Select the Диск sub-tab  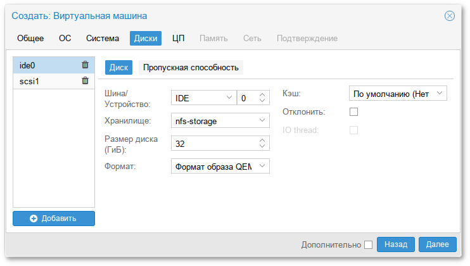tap(118, 67)
